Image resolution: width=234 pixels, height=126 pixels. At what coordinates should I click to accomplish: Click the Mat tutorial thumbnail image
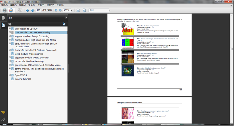click(128, 29)
